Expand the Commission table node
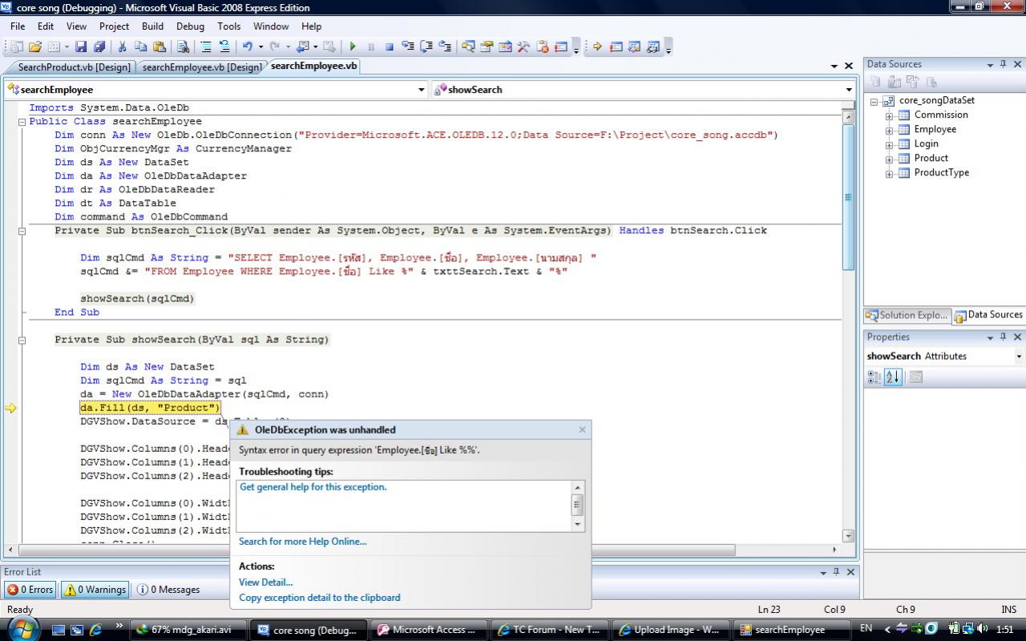This screenshot has width=1026, height=641. pos(889,116)
